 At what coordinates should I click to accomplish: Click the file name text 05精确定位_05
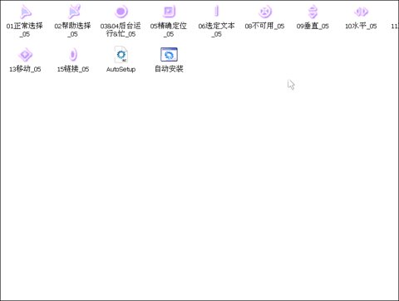coord(169,30)
